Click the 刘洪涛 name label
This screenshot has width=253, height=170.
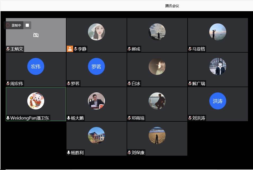click(x=199, y=118)
